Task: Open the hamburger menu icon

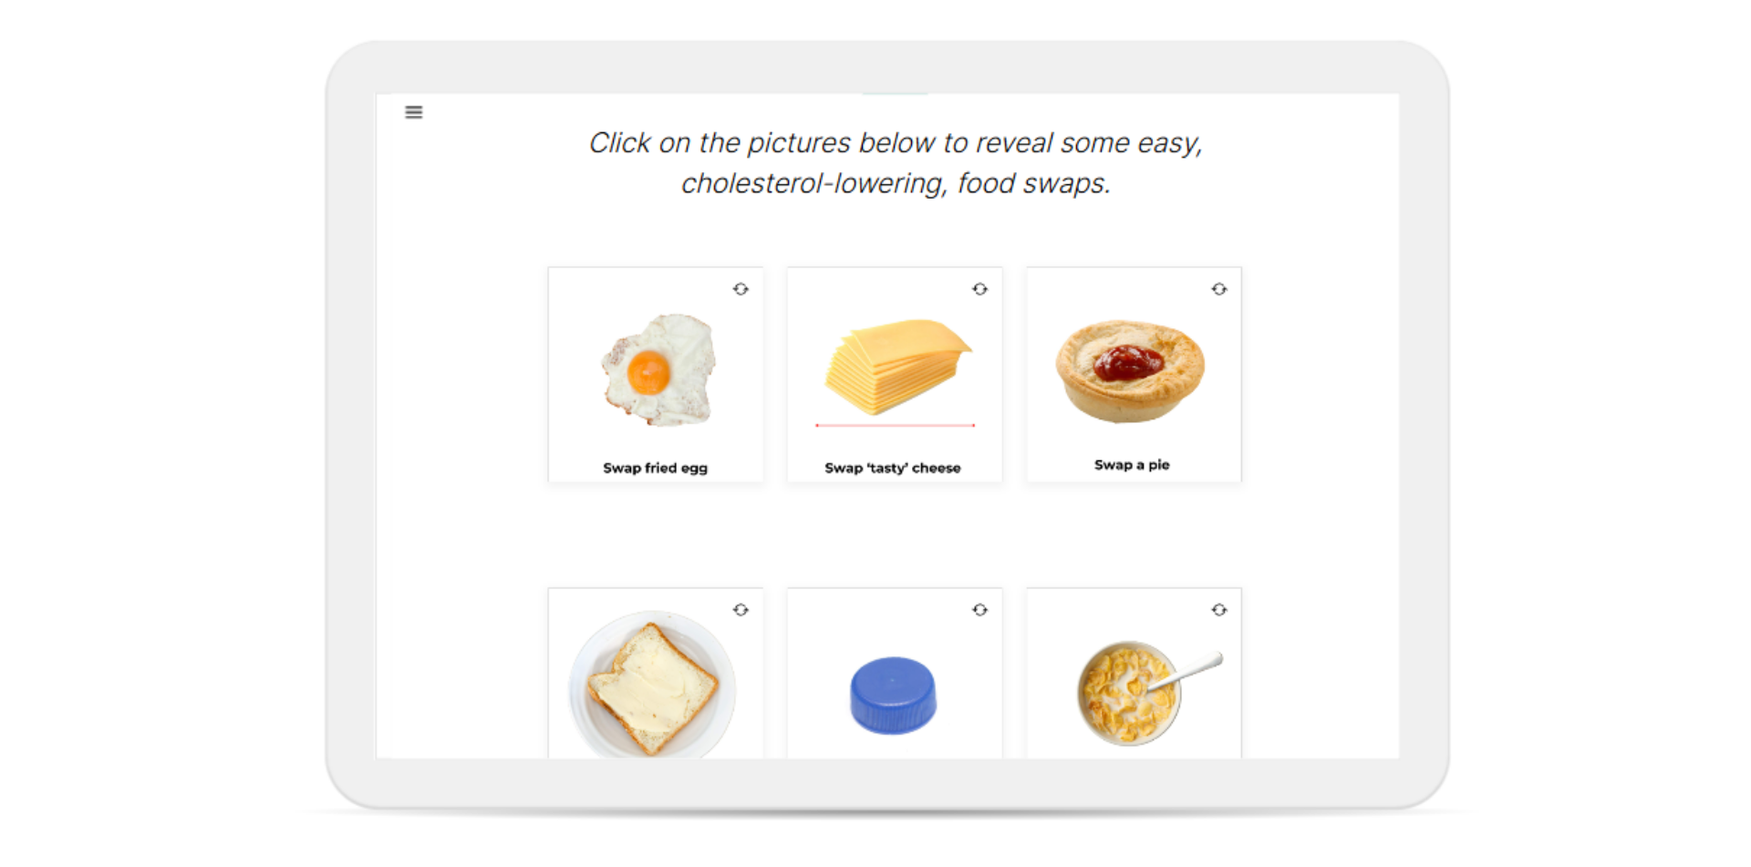Action: click(413, 112)
